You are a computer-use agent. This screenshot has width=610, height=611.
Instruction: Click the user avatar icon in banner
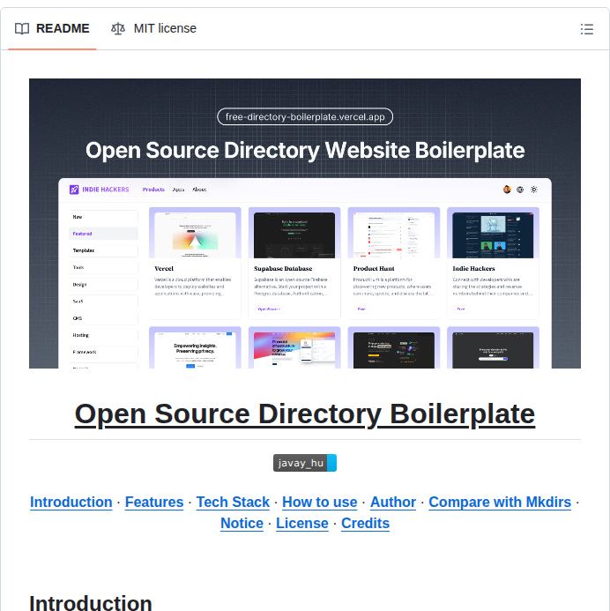(507, 190)
